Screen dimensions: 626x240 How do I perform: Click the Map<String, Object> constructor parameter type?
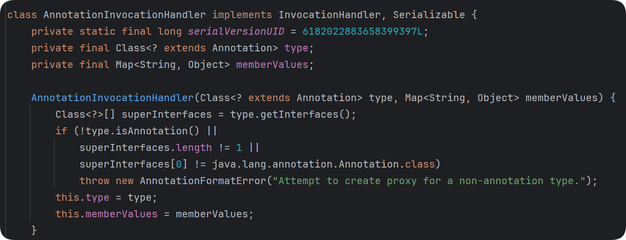tap(462, 98)
